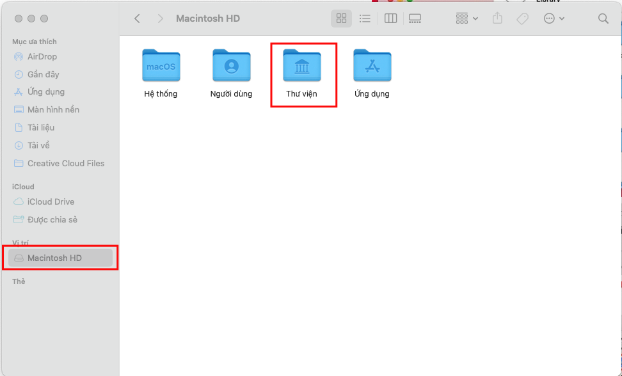Click the Thư viện folder label
The image size is (622, 376).
(x=301, y=94)
